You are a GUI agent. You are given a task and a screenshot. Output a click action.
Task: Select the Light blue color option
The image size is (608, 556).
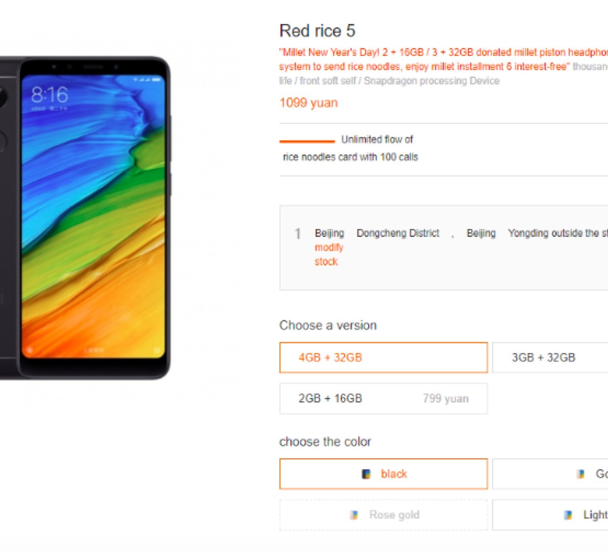coord(550,515)
